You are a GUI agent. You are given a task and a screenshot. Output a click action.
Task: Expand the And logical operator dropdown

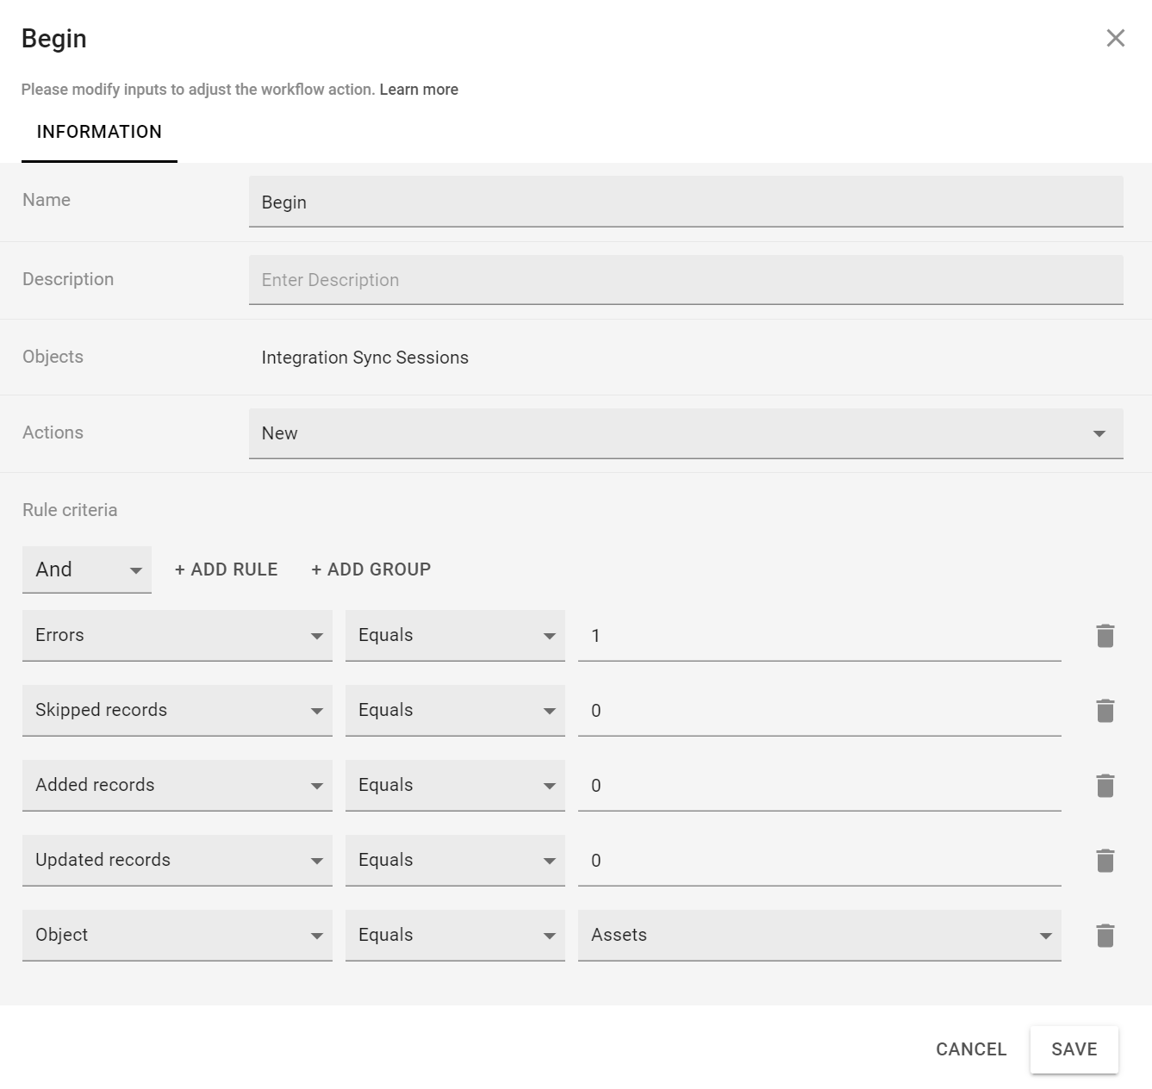point(87,569)
